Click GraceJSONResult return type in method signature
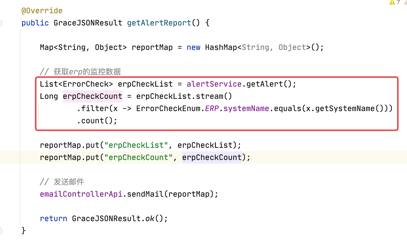This screenshot has width=407, height=240. tap(88, 23)
